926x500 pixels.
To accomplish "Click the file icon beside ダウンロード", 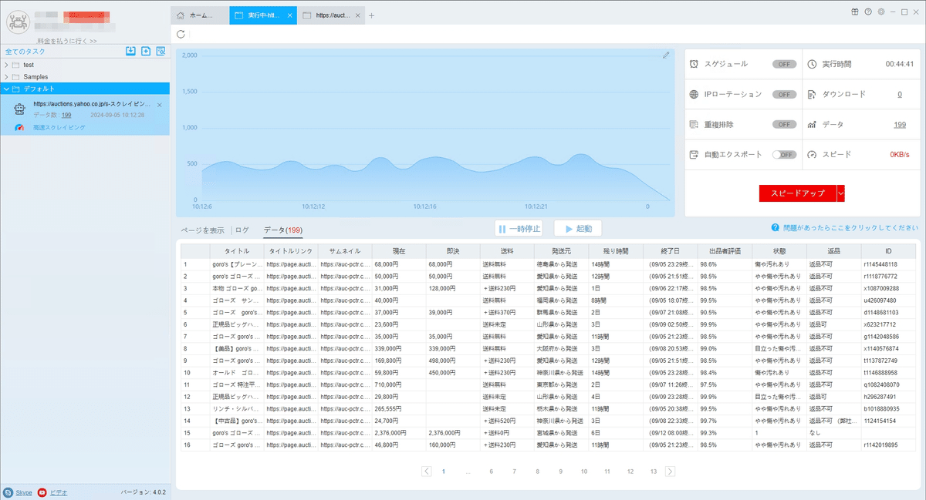I will (812, 94).
